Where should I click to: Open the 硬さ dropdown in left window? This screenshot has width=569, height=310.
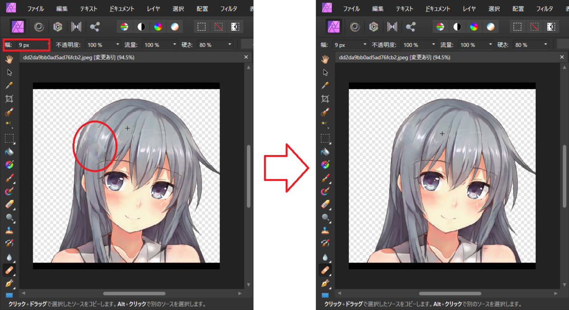click(x=229, y=45)
